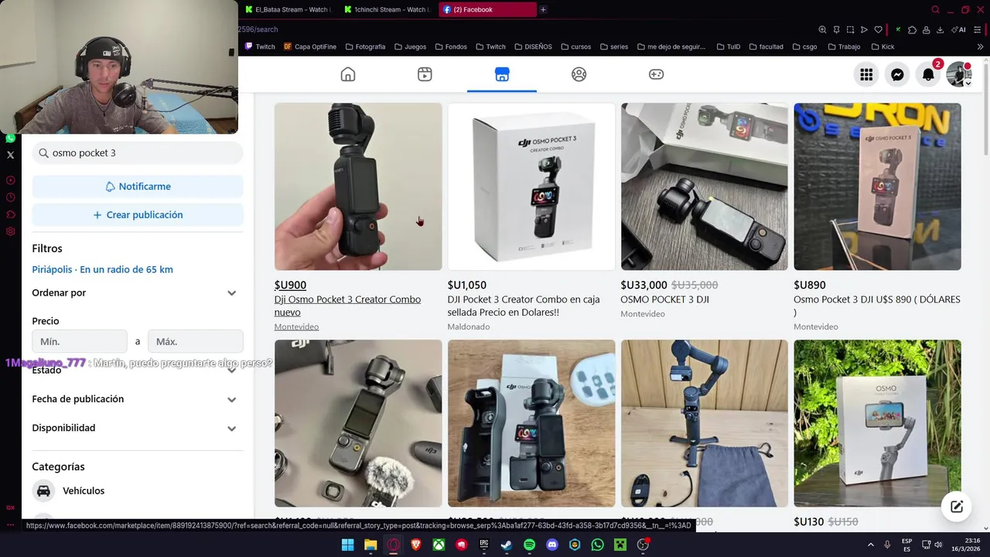Screen dimensions: 990x557
Task: Open a new browser tab
Action: [543, 9]
